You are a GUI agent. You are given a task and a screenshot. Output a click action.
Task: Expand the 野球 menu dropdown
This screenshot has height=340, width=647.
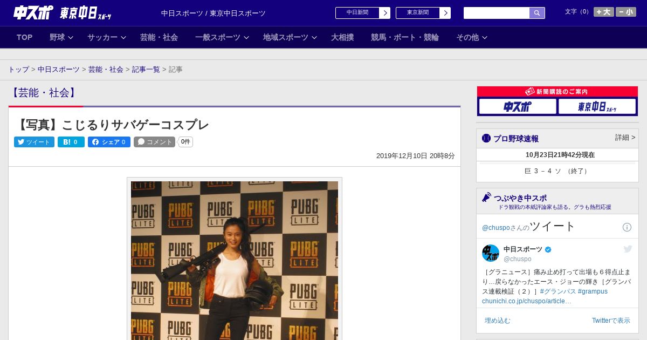pos(61,37)
